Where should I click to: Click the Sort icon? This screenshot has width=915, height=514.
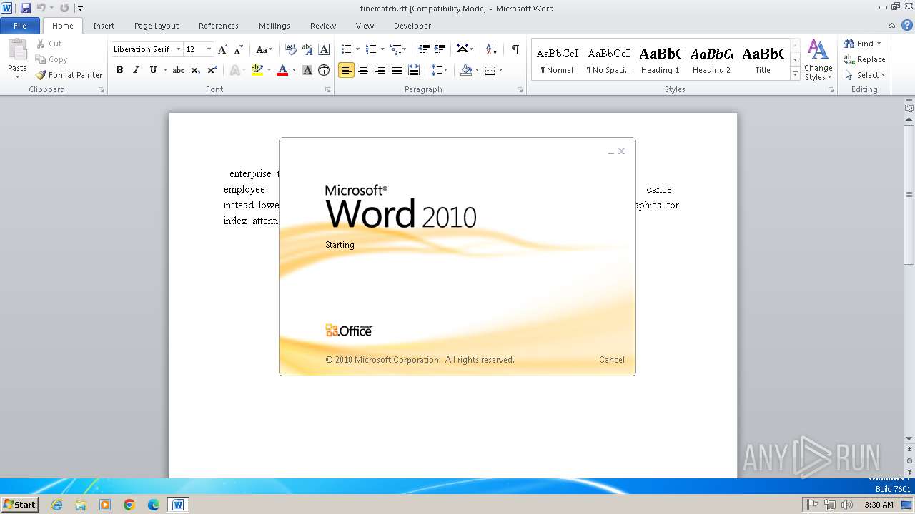[x=491, y=49]
